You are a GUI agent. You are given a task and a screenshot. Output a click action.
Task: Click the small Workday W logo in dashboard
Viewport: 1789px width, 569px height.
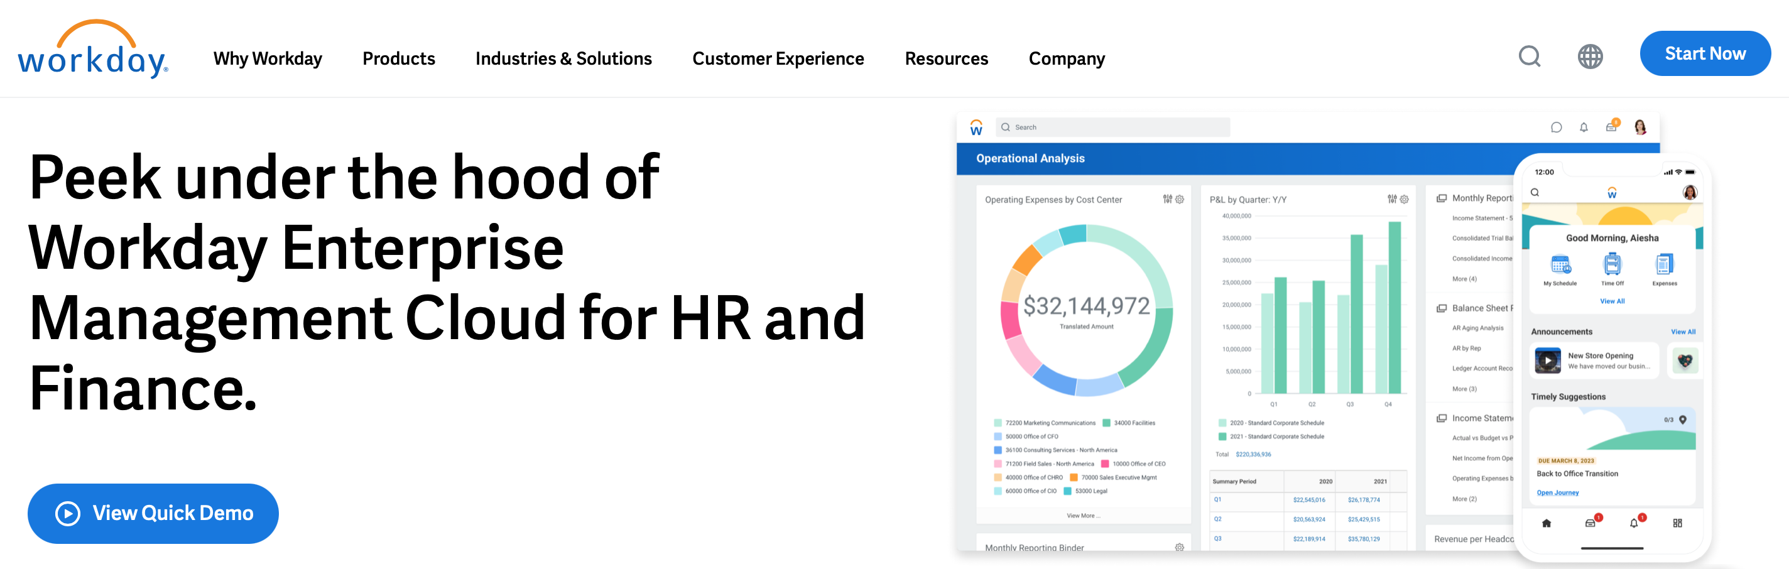click(976, 127)
